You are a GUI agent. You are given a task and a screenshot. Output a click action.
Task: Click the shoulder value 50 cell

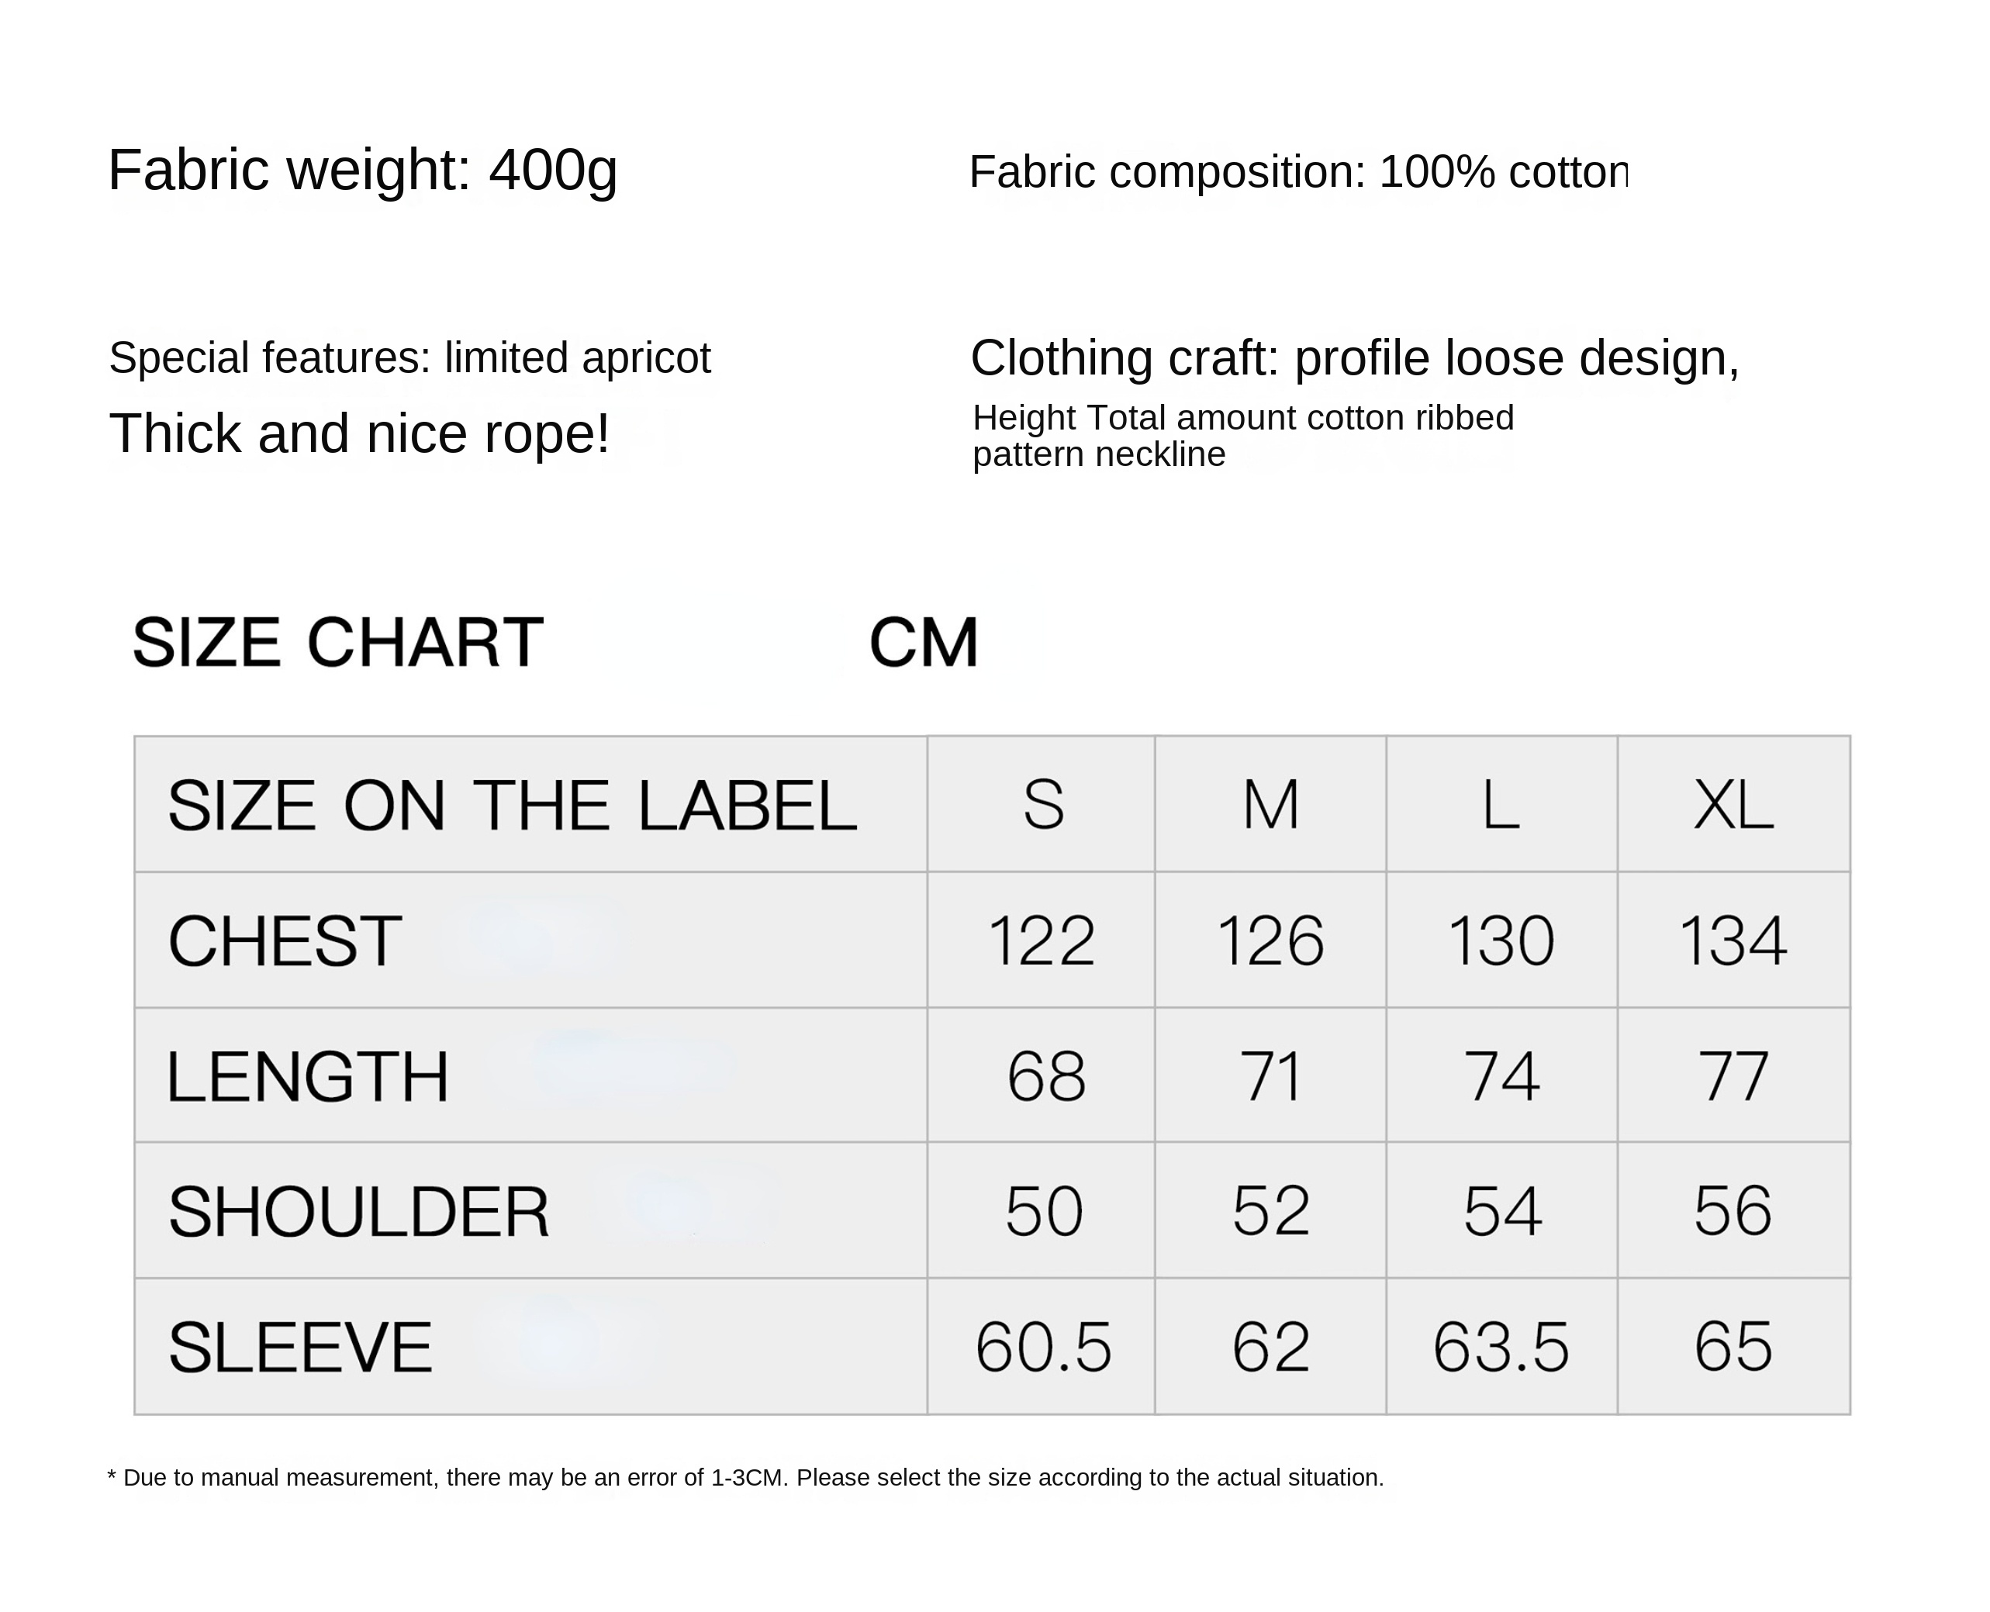1043,1212
